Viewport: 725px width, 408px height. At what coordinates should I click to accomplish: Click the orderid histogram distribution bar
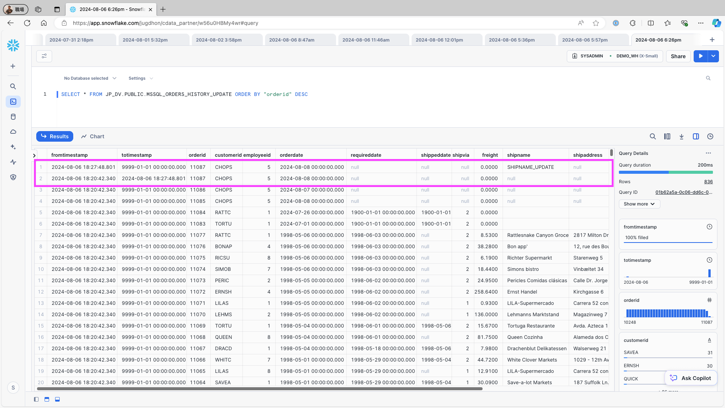point(668,313)
